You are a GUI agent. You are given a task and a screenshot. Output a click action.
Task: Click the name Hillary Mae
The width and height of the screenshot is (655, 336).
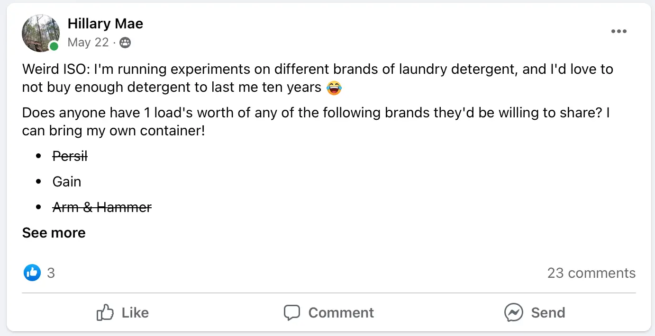pos(105,24)
